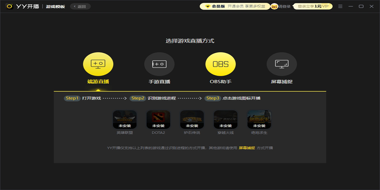380x190 pixels.
Task: Choose the 手游直播 mobile game icon
Action: 159,64
